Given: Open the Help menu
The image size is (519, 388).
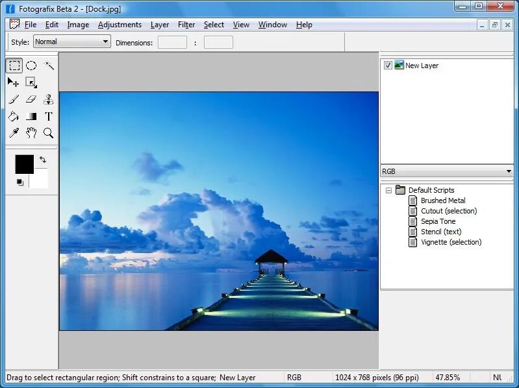Looking at the screenshot, I should 304,25.
